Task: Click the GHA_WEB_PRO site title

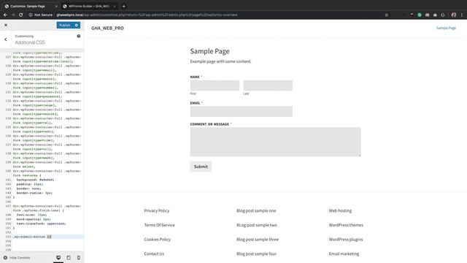Action: (107, 28)
